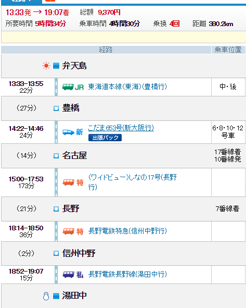This screenshot has height=308, width=246.
Task: Click the (27分) wait time at 豊橋
Action: coord(27,108)
